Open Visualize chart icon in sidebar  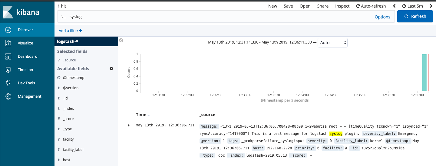pyautogui.click(x=8, y=43)
